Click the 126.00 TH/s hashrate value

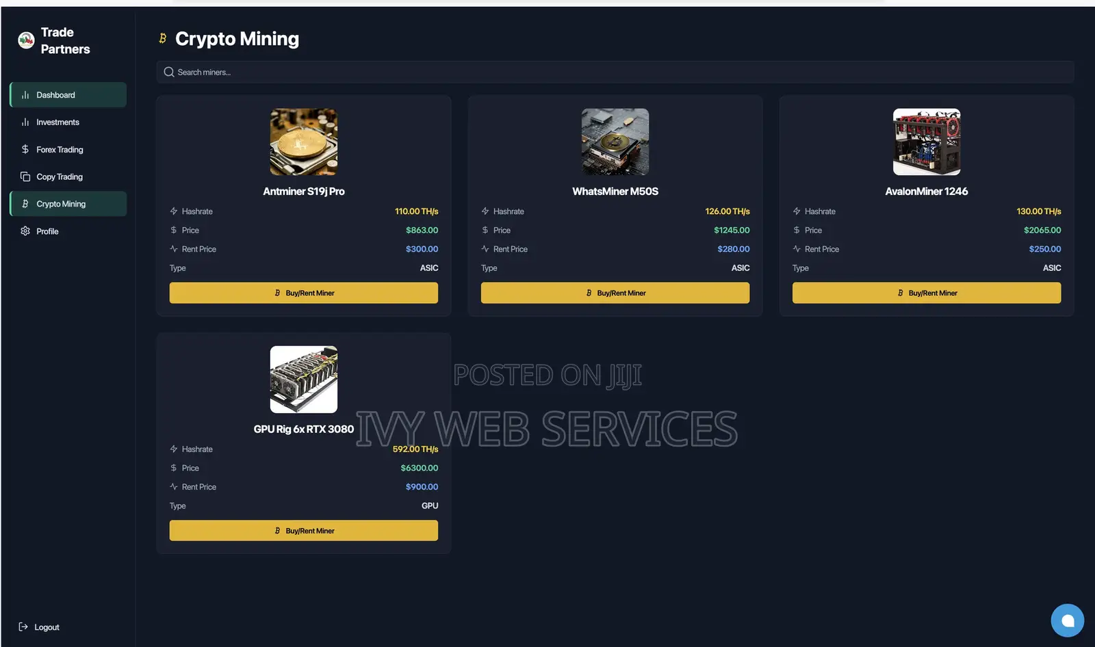point(727,211)
